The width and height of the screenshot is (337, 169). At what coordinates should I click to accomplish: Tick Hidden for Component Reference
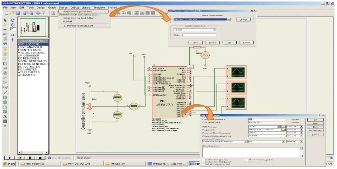(x=302, y=119)
